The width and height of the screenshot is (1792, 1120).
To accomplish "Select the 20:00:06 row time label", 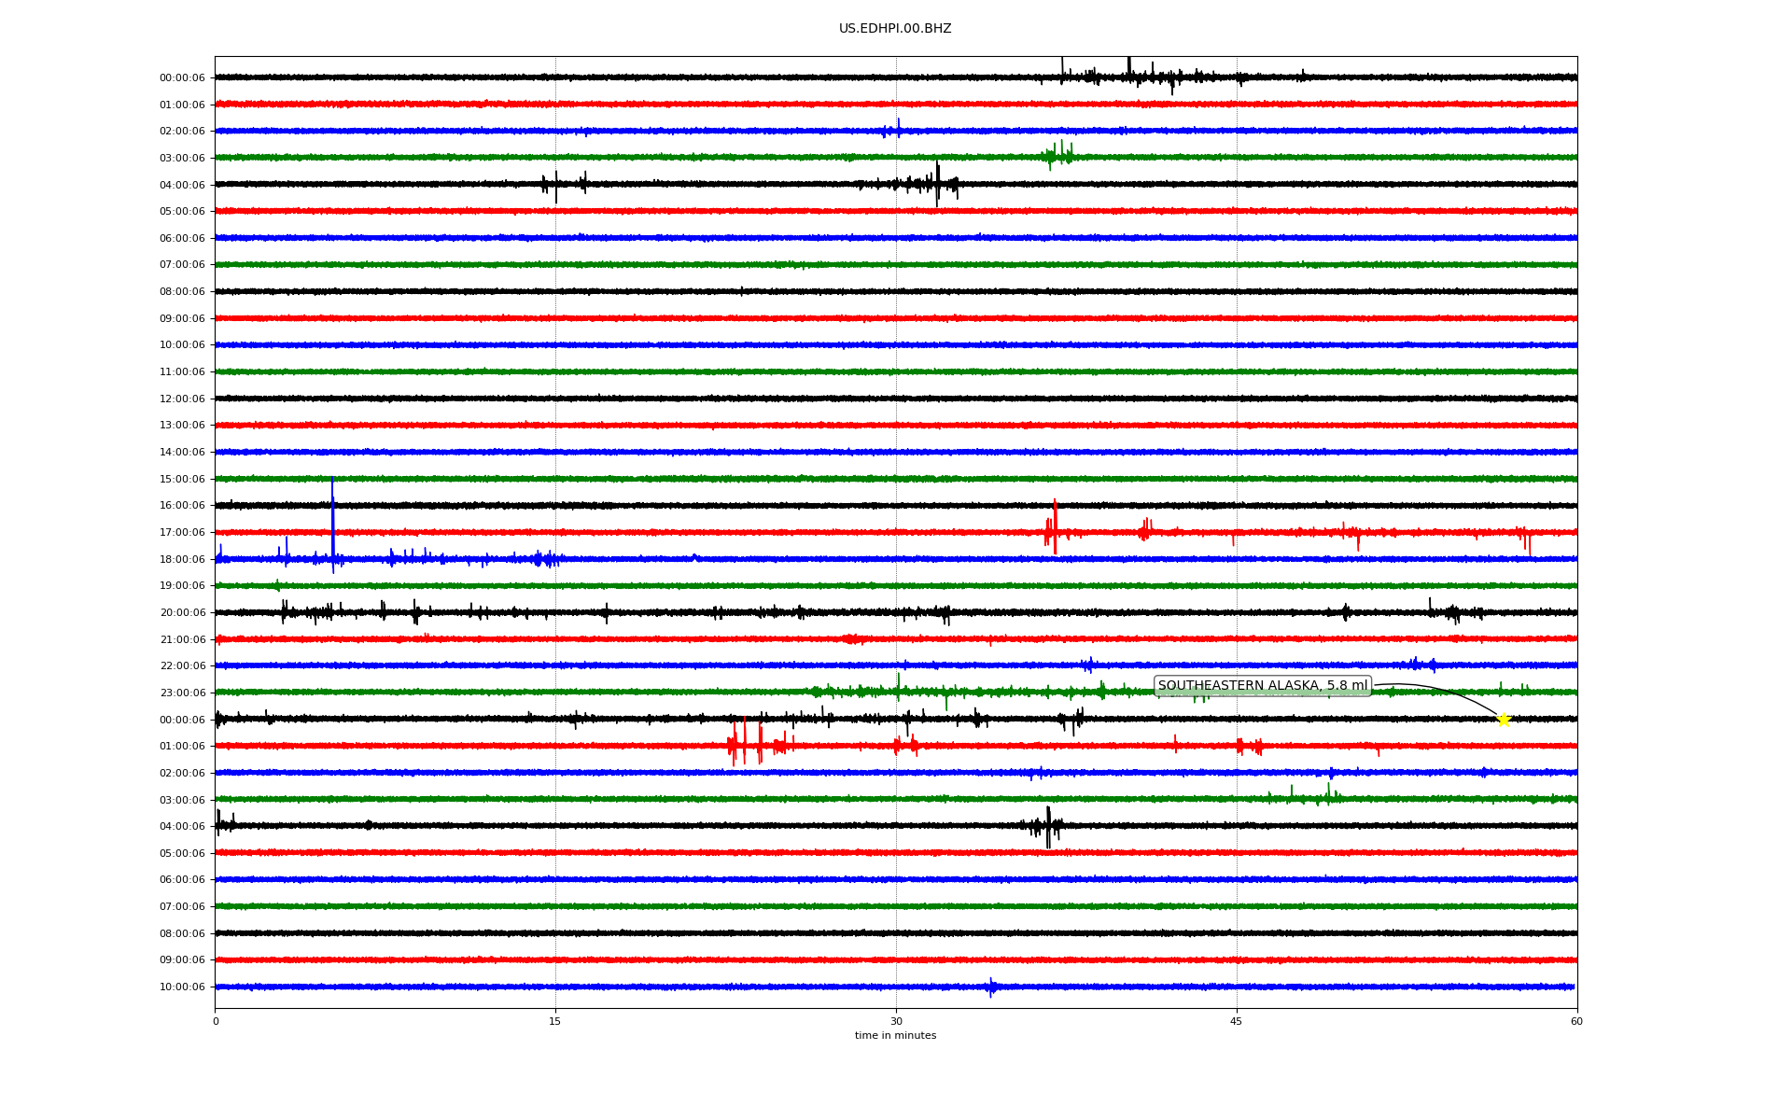I will pyautogui.click(x=182, y=613).
